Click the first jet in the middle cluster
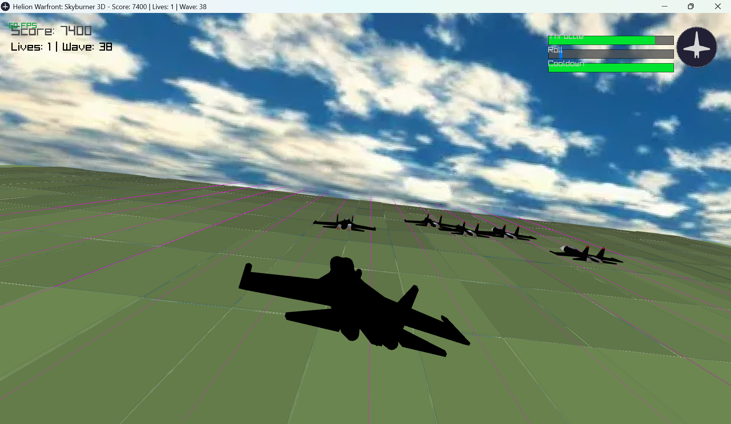Viewport: 731px width, 424px height. tap(428, 221)
